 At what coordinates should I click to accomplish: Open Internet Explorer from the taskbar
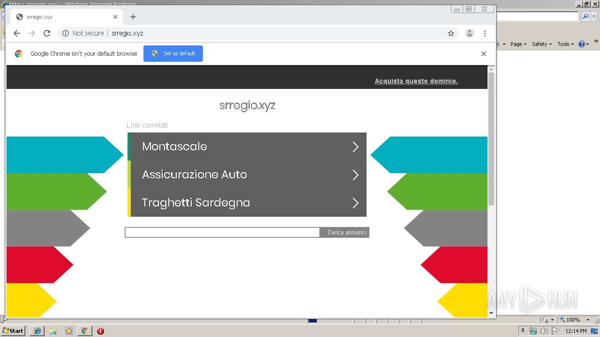tap(37, 331)
